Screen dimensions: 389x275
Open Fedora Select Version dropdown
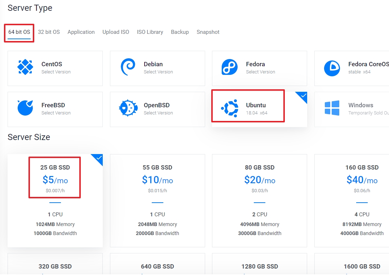click(261, 72)
